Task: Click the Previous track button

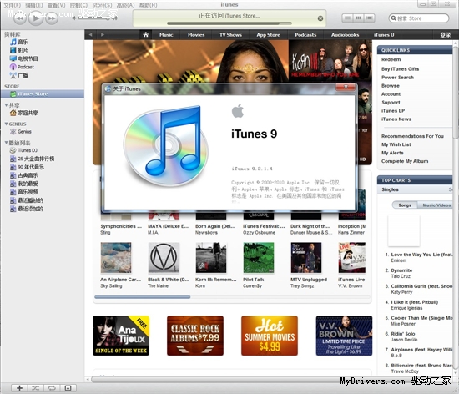Action: click(x=20, y=18)
